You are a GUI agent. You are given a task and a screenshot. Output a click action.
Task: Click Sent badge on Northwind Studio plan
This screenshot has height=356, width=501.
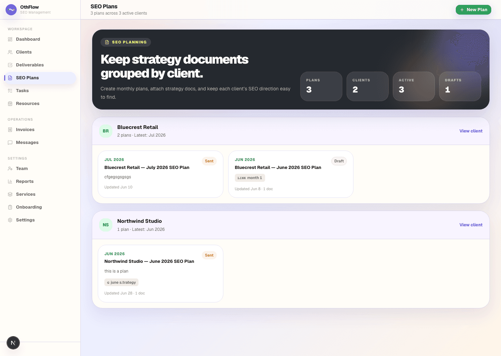[209, 255]
